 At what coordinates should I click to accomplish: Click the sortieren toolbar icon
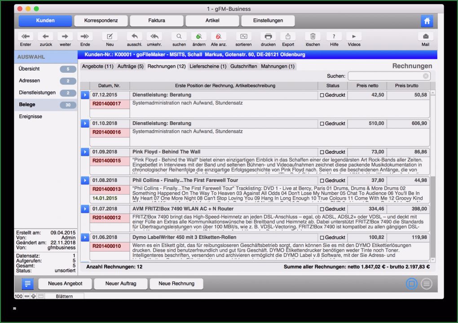point(243,36)
